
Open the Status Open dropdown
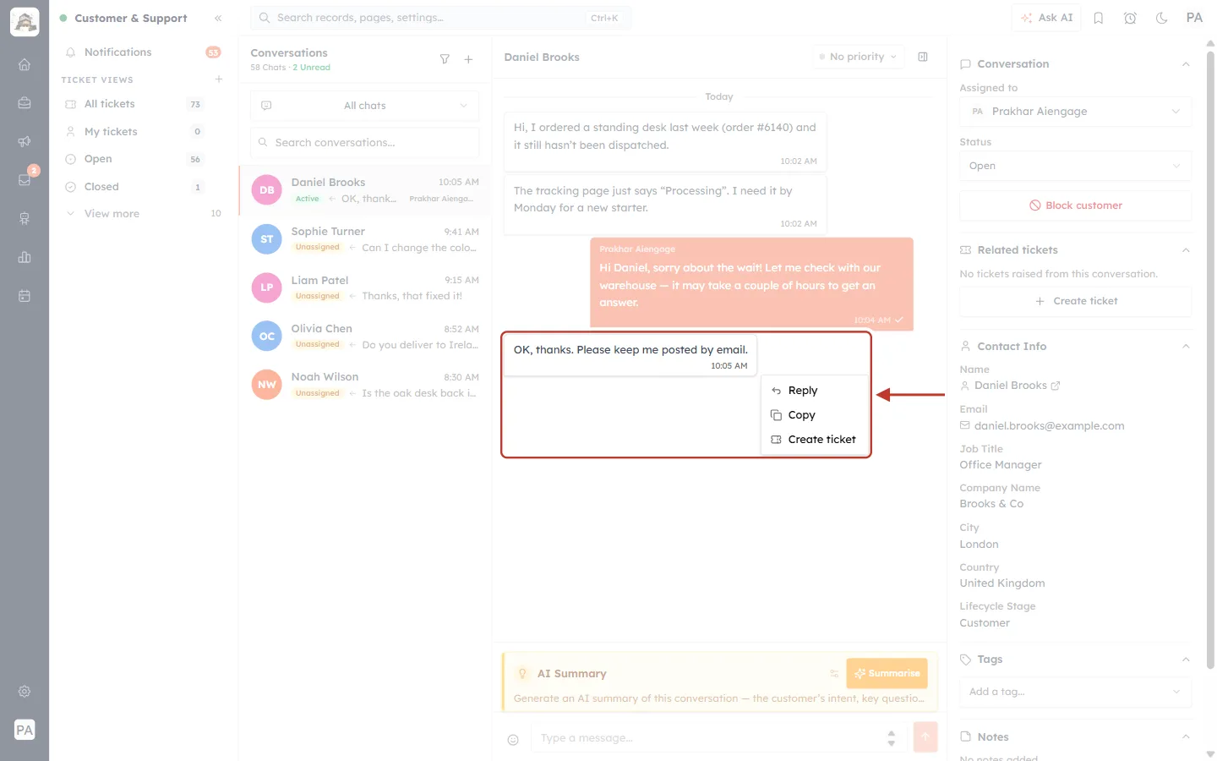point(1075,166)
